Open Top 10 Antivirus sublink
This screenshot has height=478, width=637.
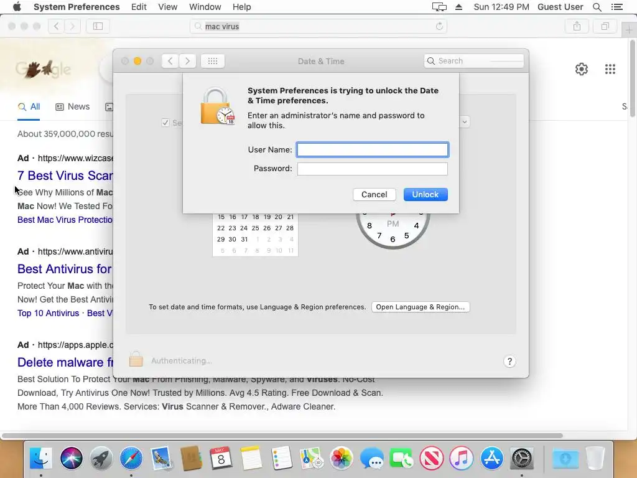(49, 313)
